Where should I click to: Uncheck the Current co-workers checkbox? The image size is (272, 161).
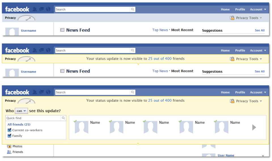[x=9, y=130]
